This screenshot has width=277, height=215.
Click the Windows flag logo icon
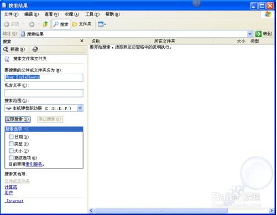268,14
